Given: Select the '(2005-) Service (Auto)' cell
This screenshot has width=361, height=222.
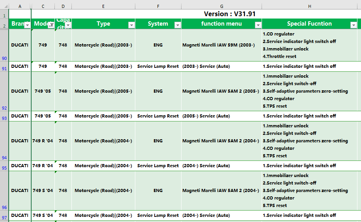Looking at the screenshot, I should pyautogui.click(x=221, y=116).
